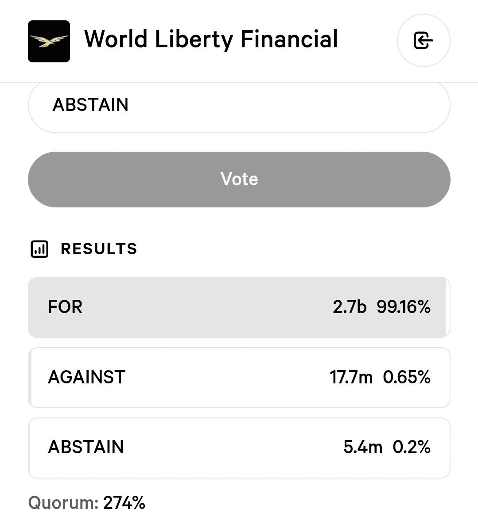
Task: Click the RESULTS section heading
Action: (99, 249)
